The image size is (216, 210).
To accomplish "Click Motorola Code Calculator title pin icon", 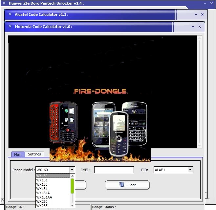I will [10, 26].
